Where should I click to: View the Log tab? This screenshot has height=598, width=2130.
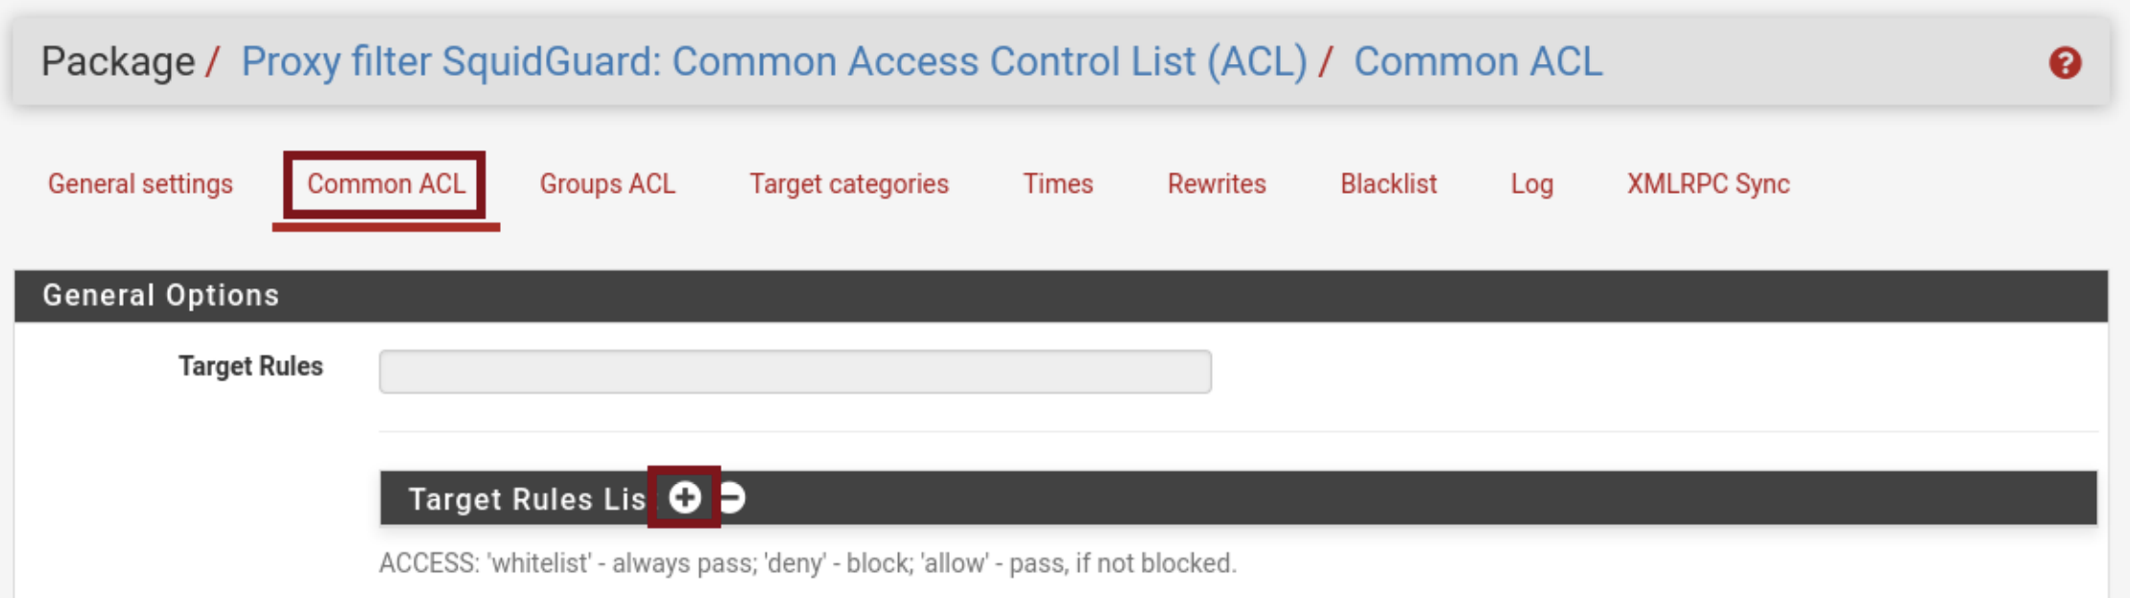tap(1531, 184)
